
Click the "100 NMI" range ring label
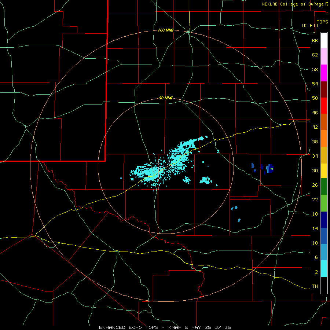click(166, 30)
